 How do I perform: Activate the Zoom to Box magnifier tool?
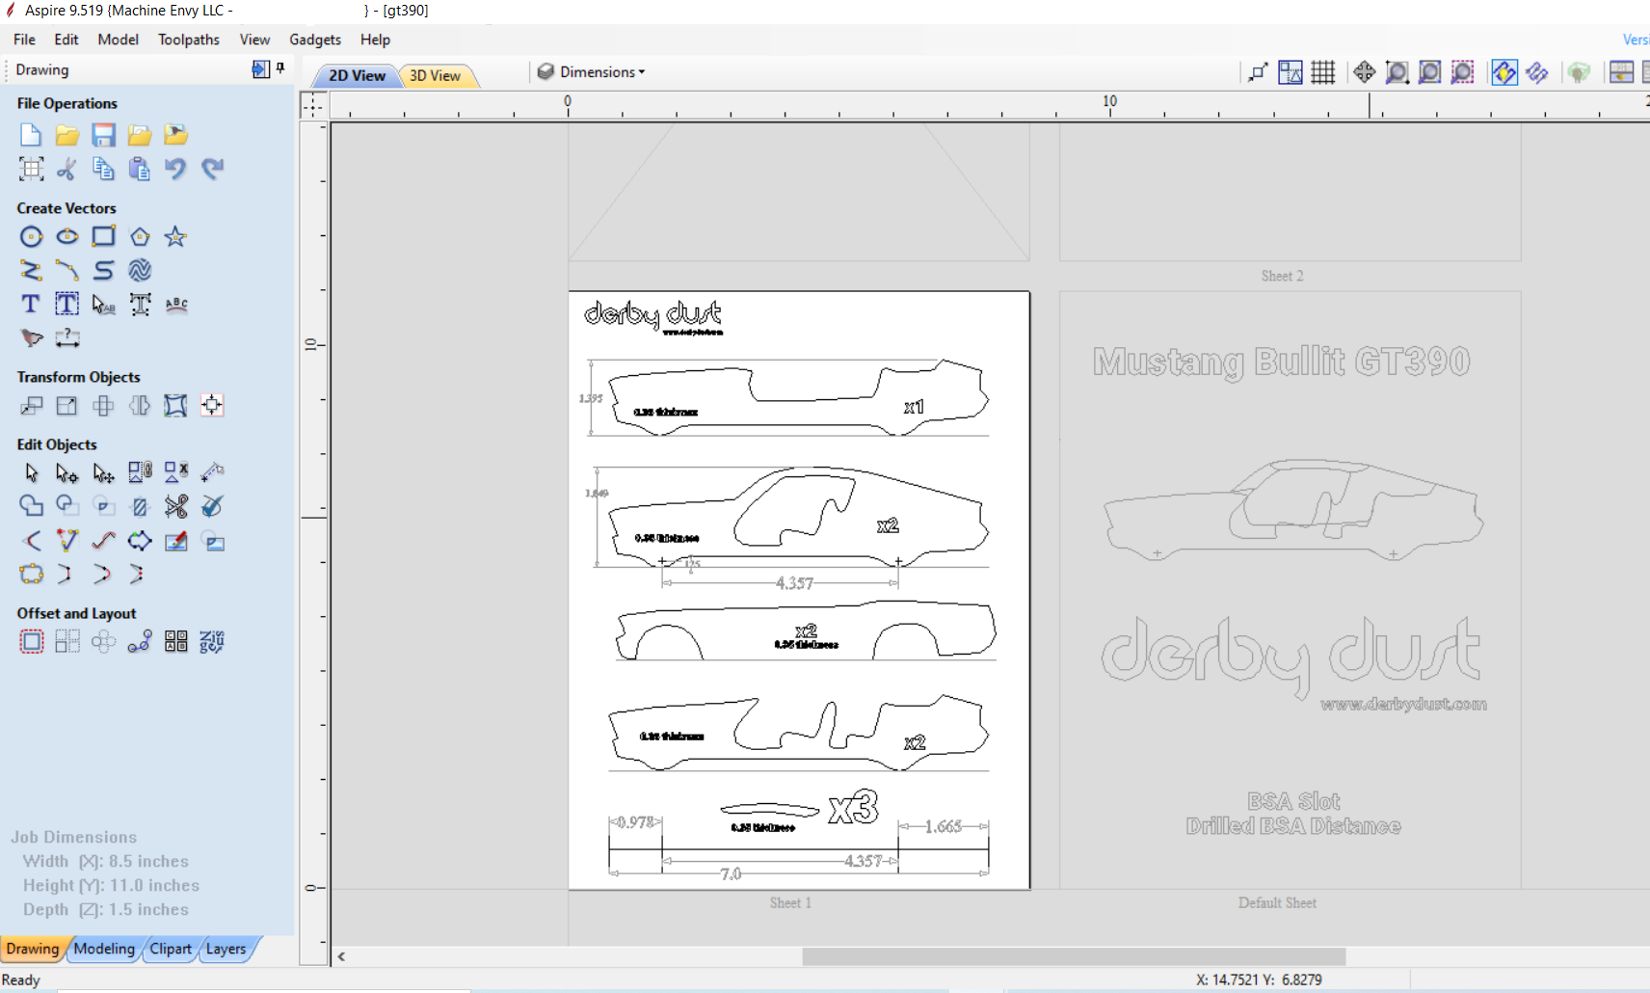click(x=1397, y=71)
